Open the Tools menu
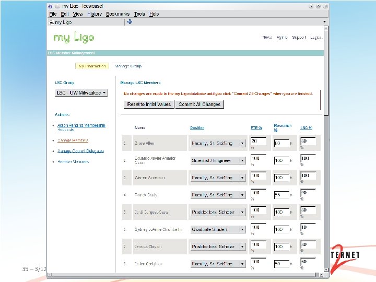 [x=139, y=14]
